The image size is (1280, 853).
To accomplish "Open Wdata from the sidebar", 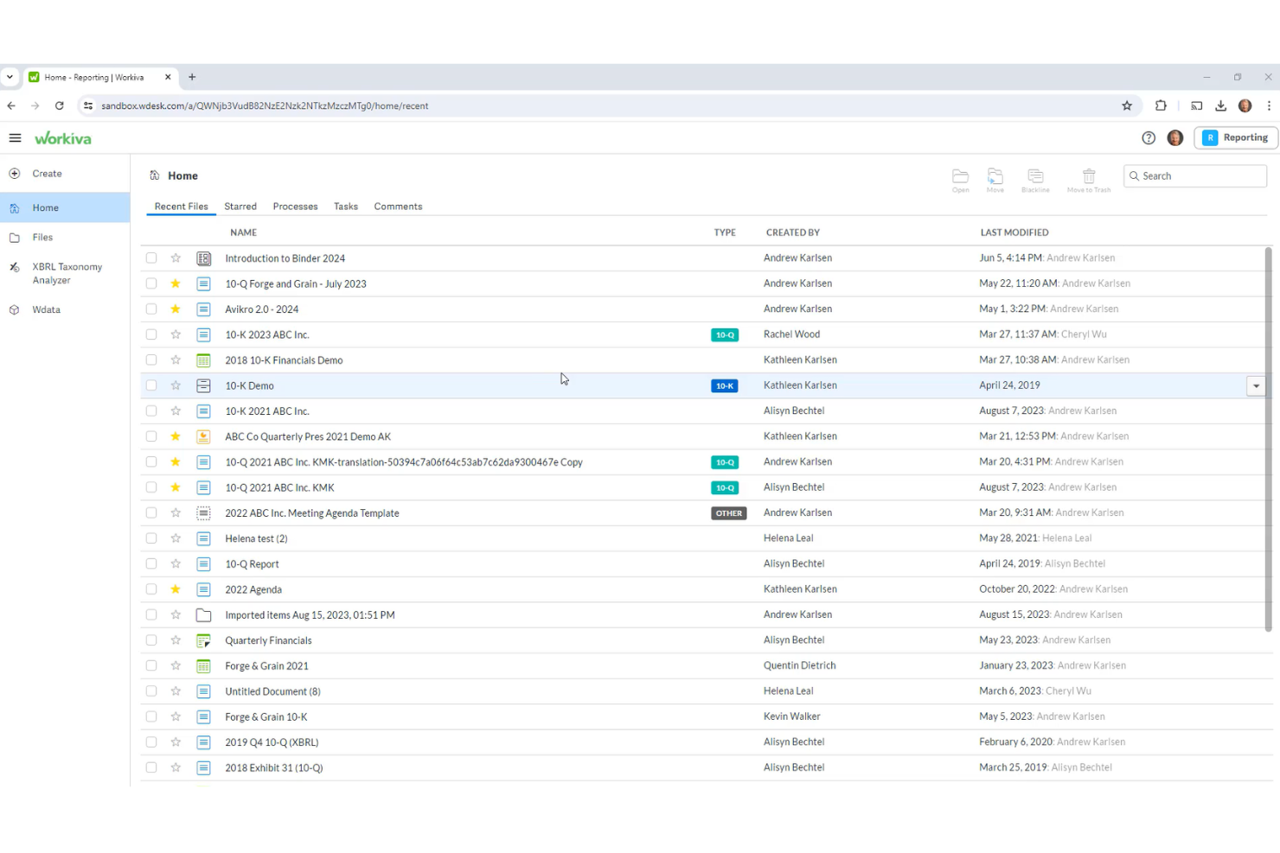I will [x=45, y=309].
